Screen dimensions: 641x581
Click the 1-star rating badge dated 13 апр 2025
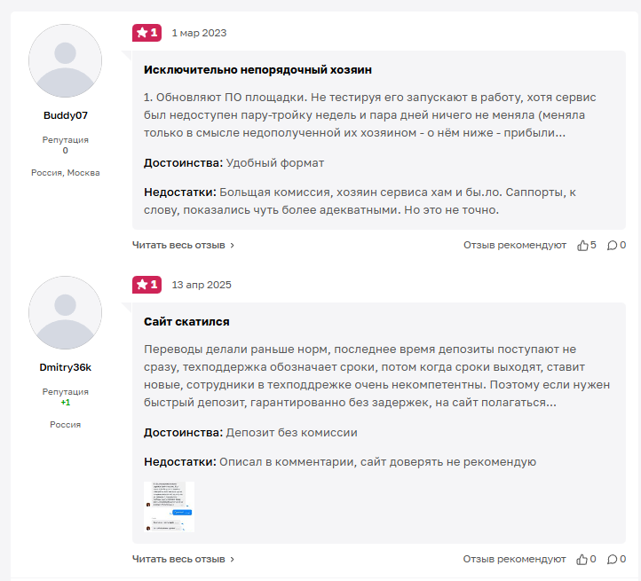(x=146, y=285)
